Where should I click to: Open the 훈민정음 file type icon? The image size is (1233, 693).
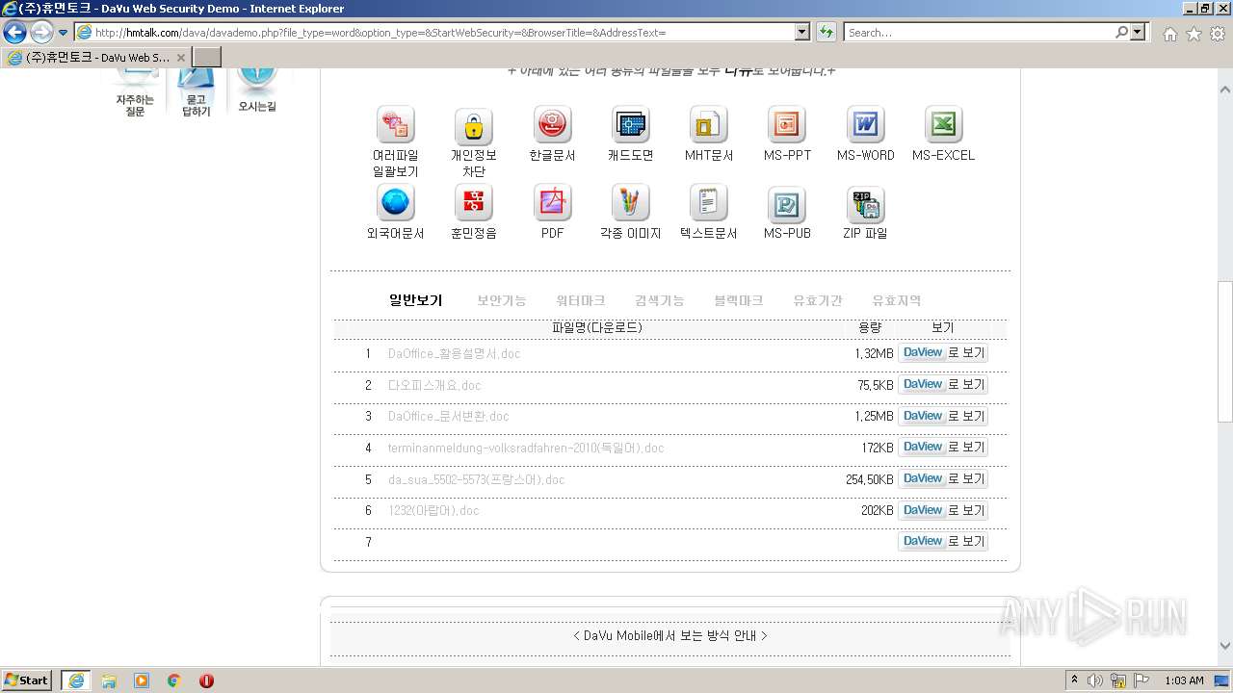coord(473,203)
